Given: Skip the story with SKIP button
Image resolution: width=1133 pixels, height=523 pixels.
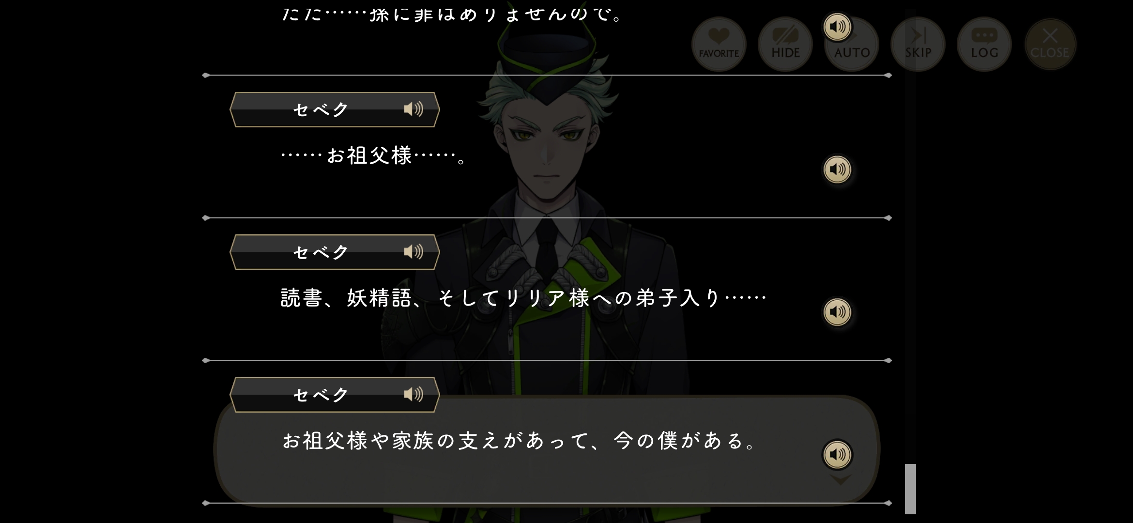Looking at the screenshot, I should pos(918,44).
